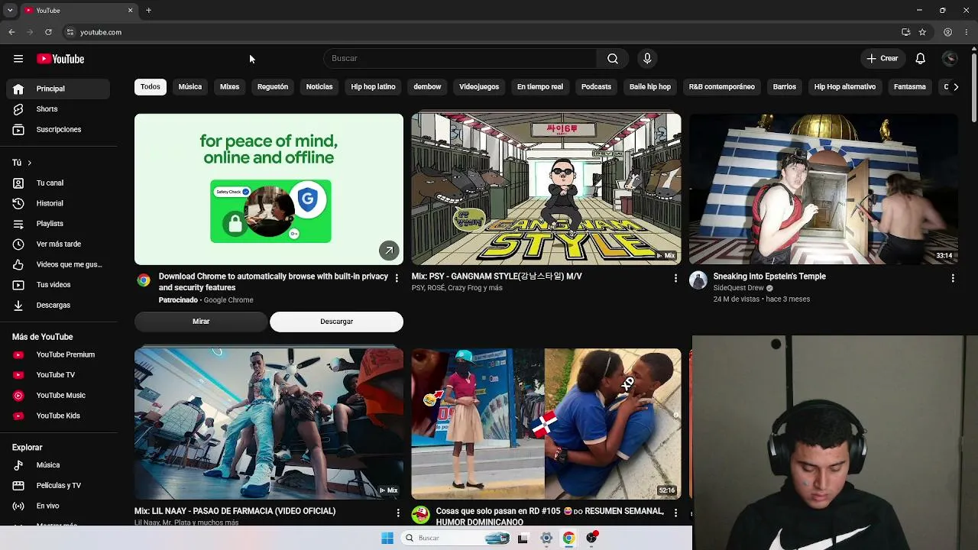Viewport: 978px width, 550px height.
Task: Open SideQuest Drew channel avatar
Action: coord(698,280)
